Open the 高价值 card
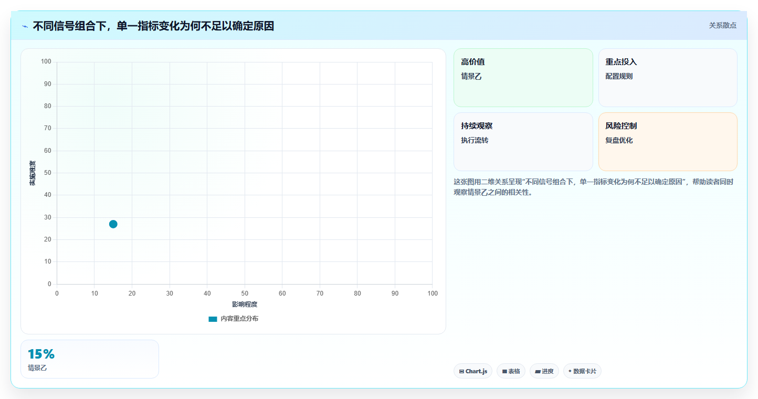 pyautogui.click(x=523, y=78)
